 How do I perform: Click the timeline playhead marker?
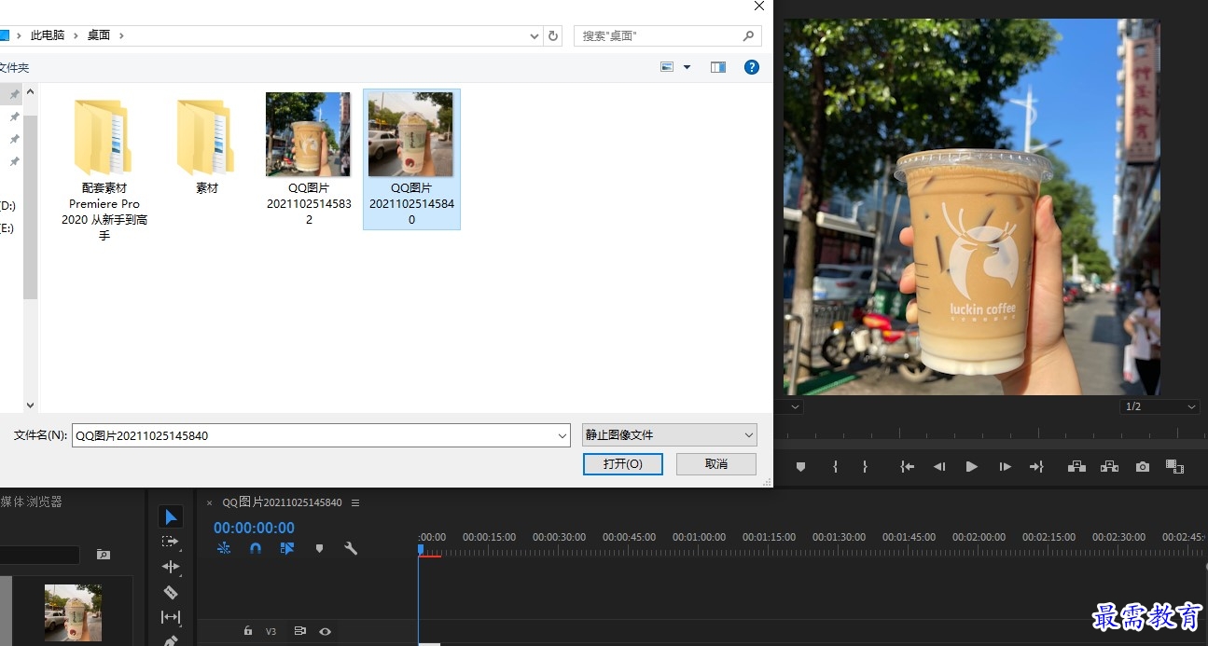(420, 549)
